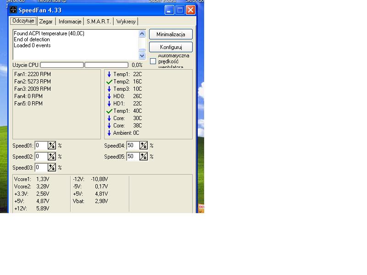The width and height of the screenshot is (367, 275).
Task: Select the Fan3: 2009 RPM reading
Action: (32, 89)
